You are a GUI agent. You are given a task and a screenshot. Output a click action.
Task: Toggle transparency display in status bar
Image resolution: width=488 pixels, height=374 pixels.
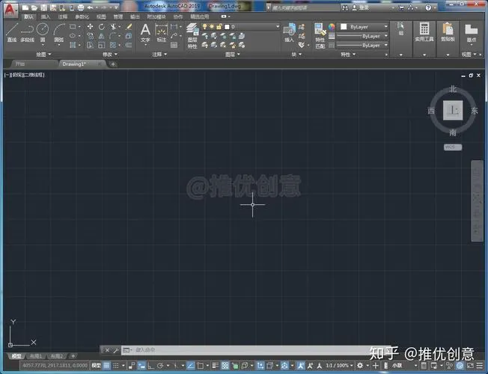point(225,366)
